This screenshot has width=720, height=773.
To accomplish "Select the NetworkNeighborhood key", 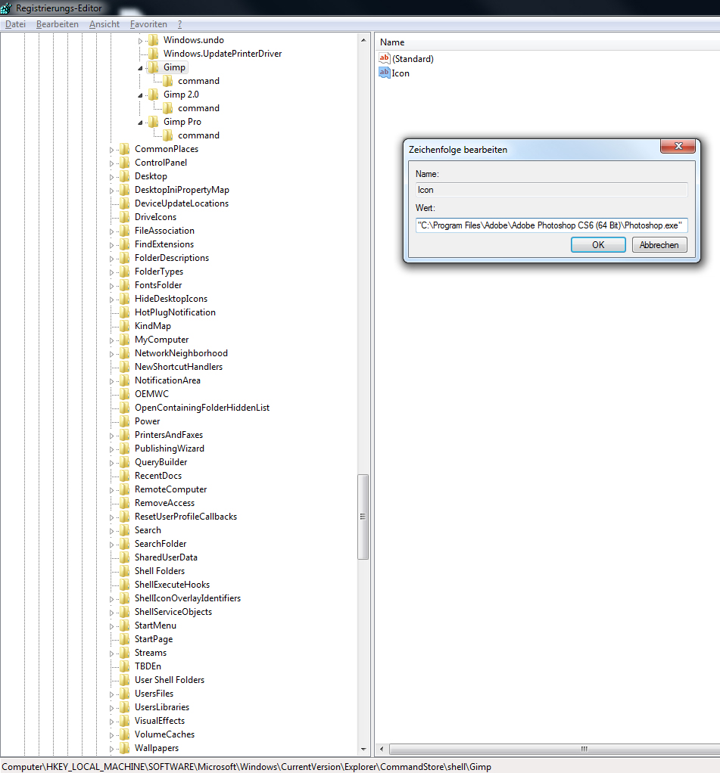I will tap(181, 353).
